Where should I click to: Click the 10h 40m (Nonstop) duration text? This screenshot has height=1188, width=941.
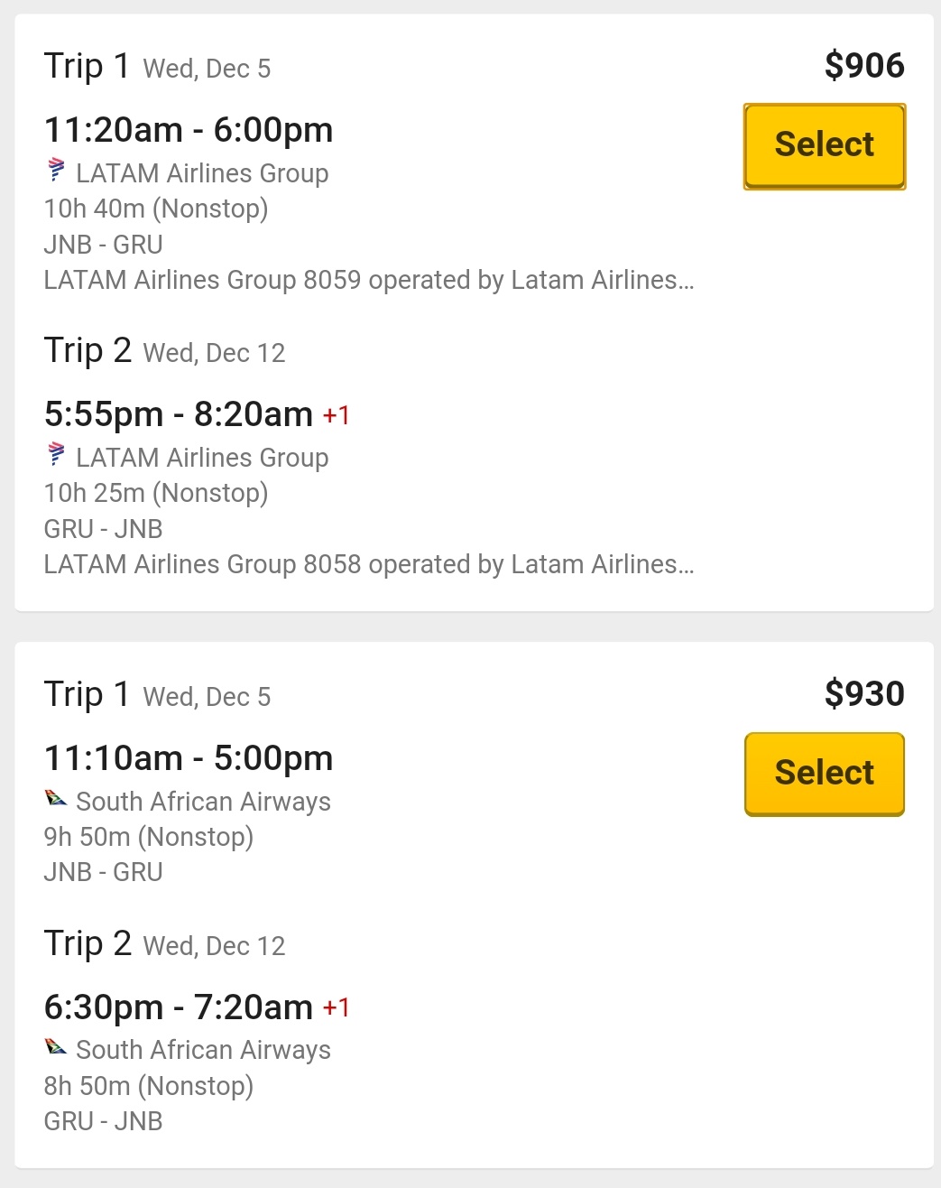[x=156, y=209]
